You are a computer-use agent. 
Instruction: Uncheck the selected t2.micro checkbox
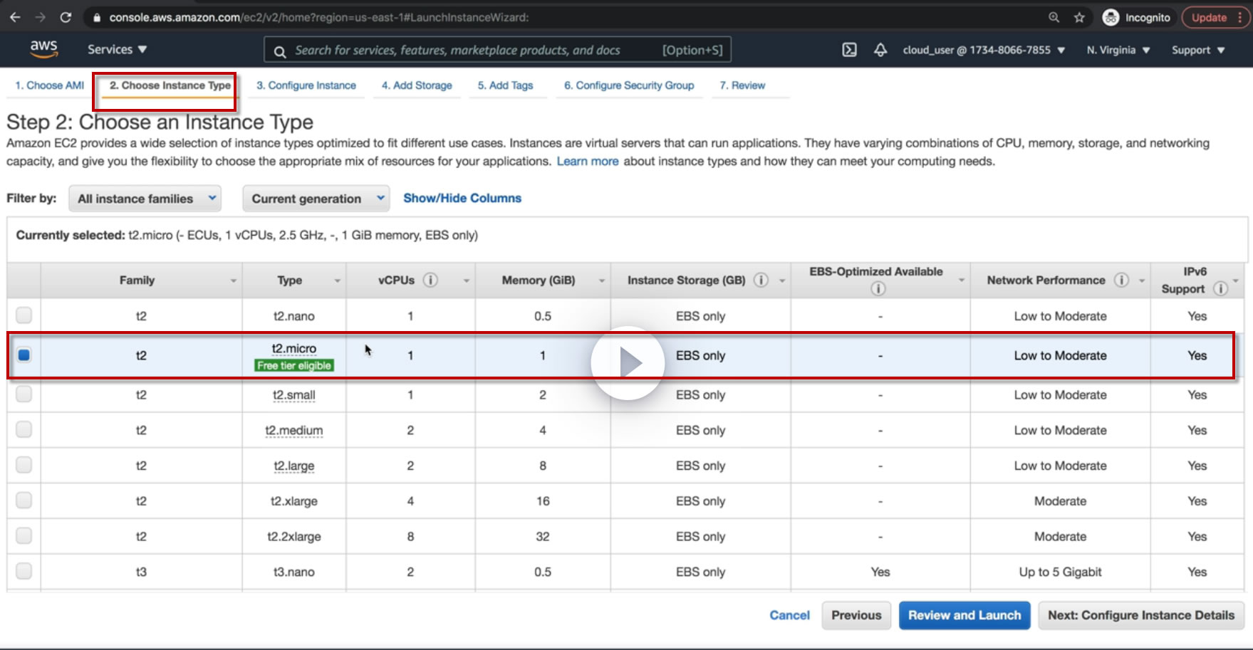[x=24, y=355]
